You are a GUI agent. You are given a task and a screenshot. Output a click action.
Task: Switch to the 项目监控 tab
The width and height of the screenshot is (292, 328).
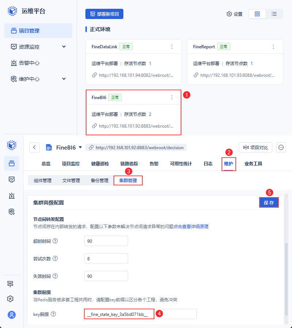tap(70, 164)
